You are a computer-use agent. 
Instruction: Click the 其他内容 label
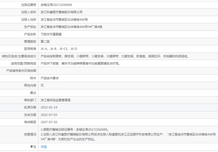(x=30, y=85)
